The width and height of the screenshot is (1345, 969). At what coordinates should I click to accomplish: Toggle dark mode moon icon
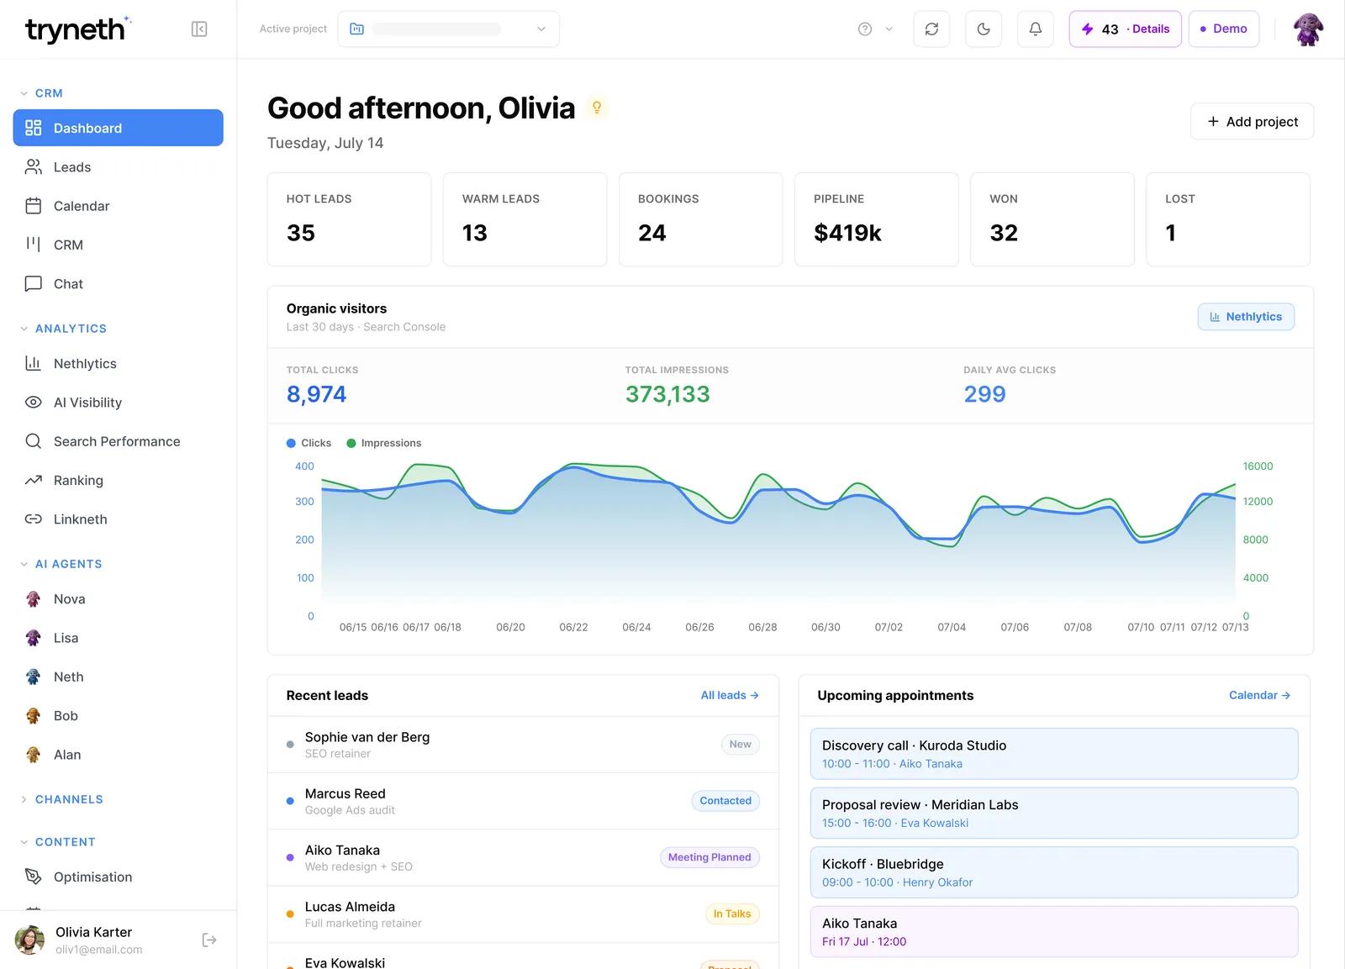pyautogui.click(x=984, y=29)
